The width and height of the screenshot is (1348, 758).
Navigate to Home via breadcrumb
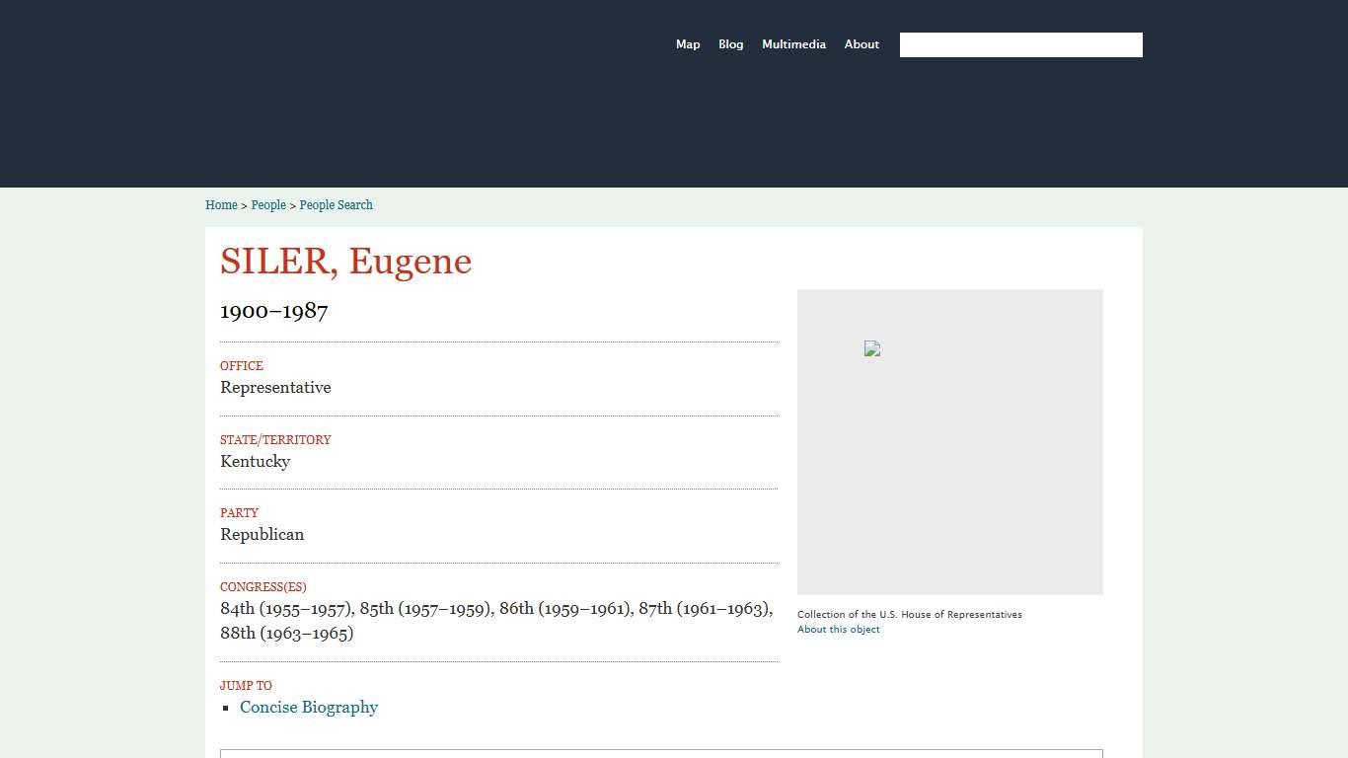221,205
